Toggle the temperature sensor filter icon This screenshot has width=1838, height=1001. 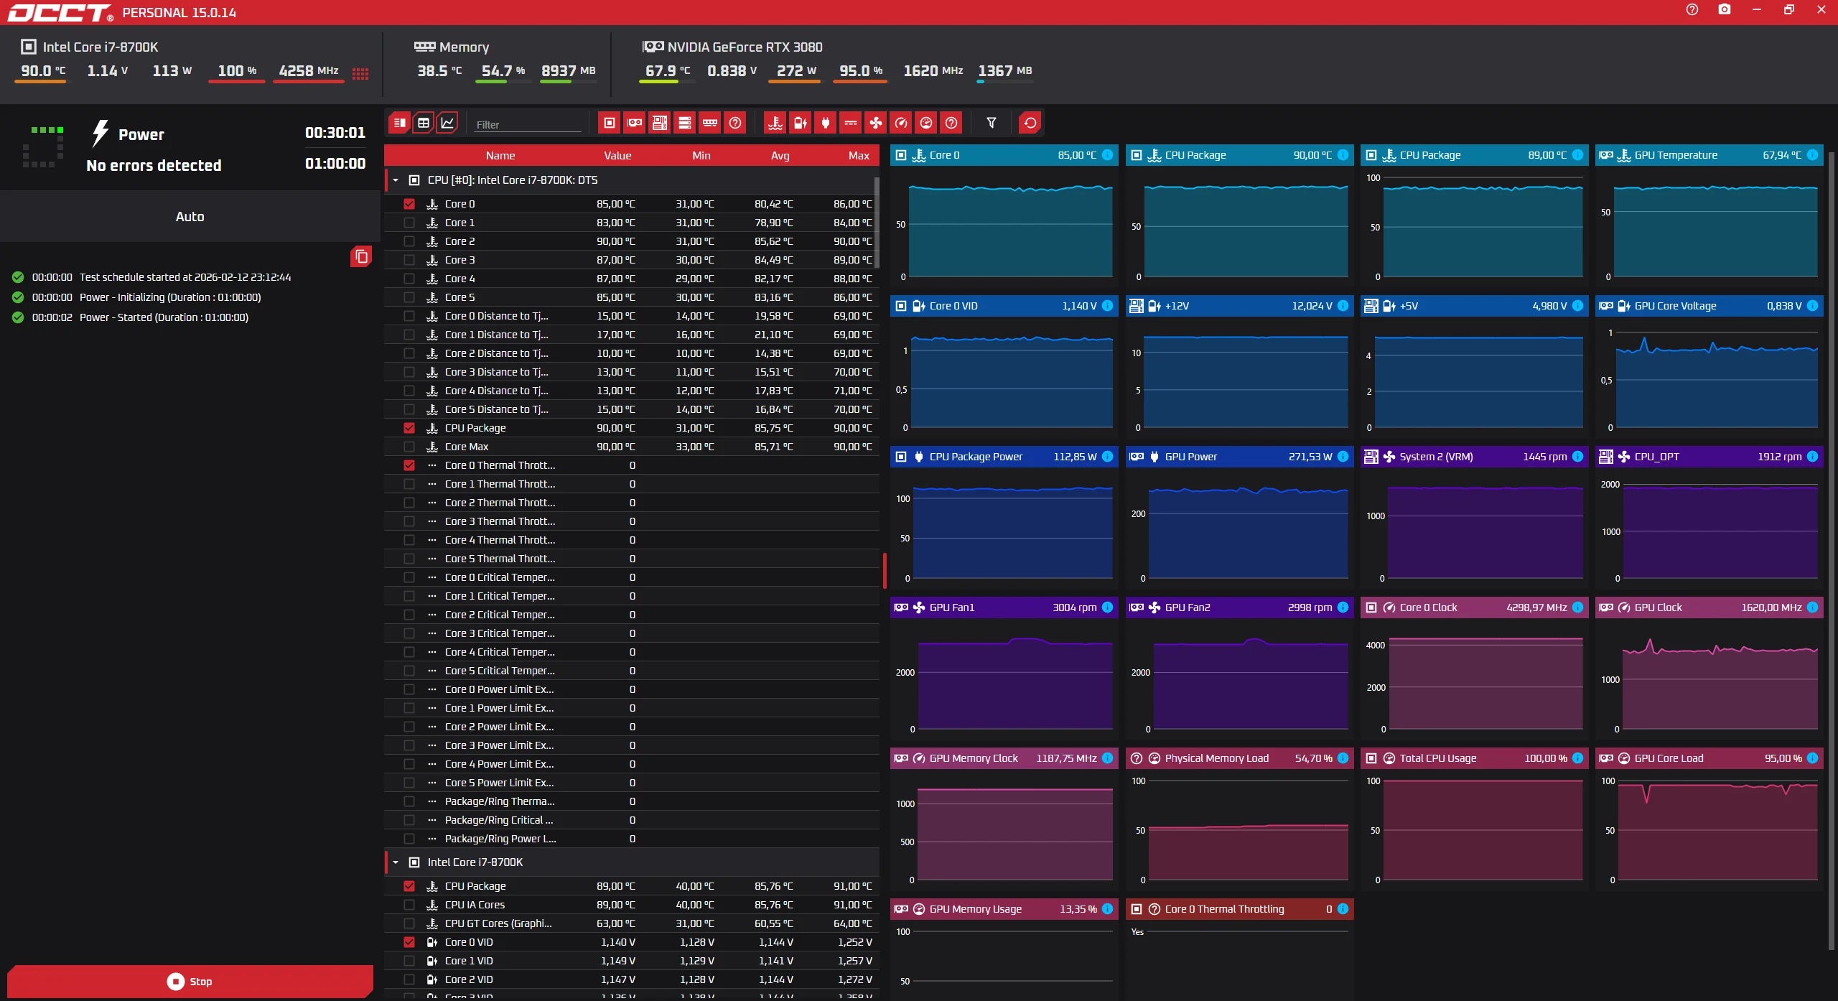[775, 123]
